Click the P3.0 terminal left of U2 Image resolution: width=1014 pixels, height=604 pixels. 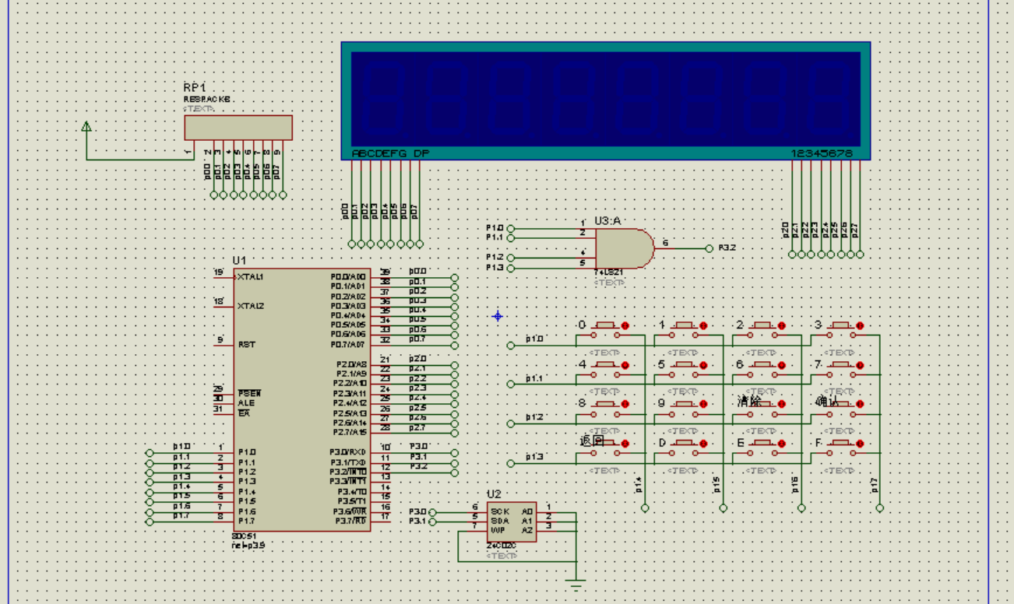point(433,512)
